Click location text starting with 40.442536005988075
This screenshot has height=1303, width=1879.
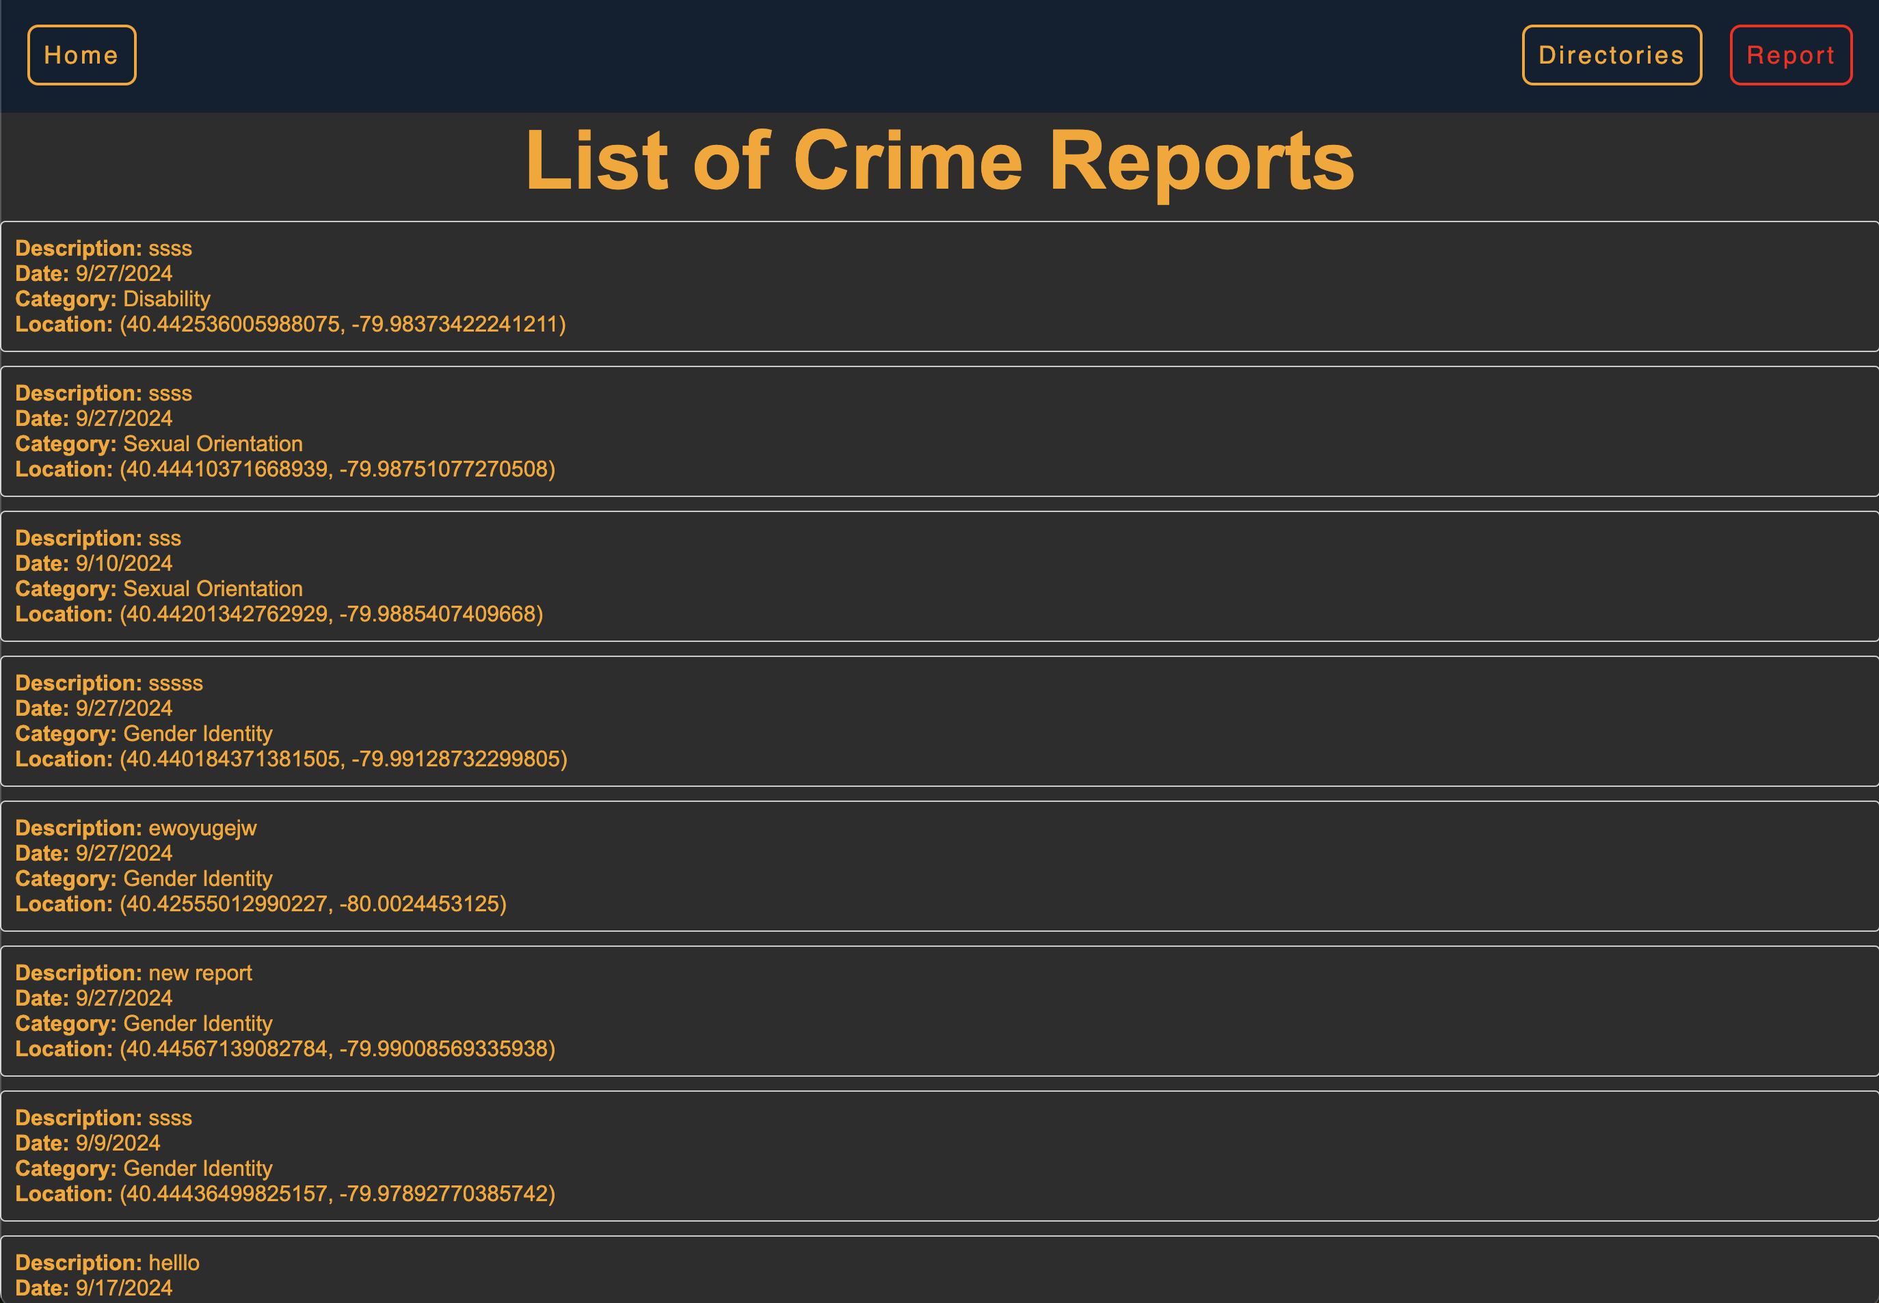[x=342, y=324]
